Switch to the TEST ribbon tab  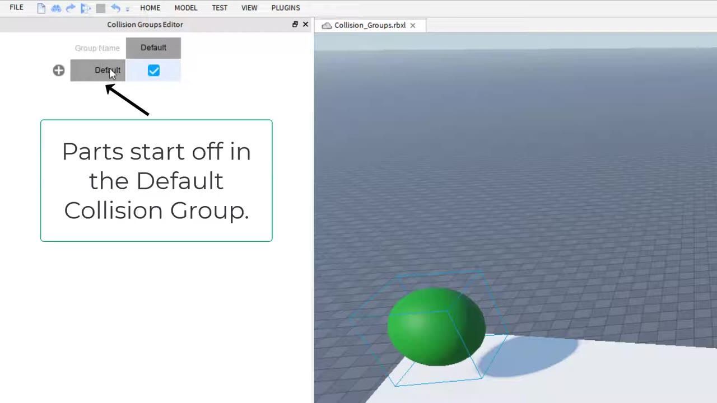click(220, 8)
